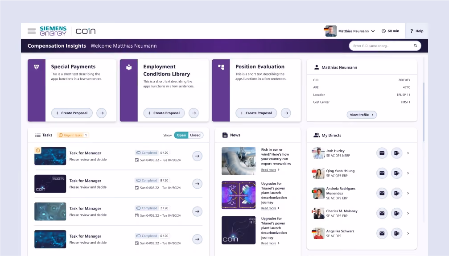The image size is (449, 256).
Task: Open Teams chat with Charles M. Maloney
Action: [x=396, y=213]
